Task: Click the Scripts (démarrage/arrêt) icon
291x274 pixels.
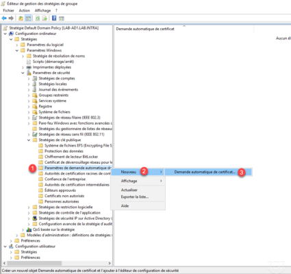Action: click(x=29, y=62)
